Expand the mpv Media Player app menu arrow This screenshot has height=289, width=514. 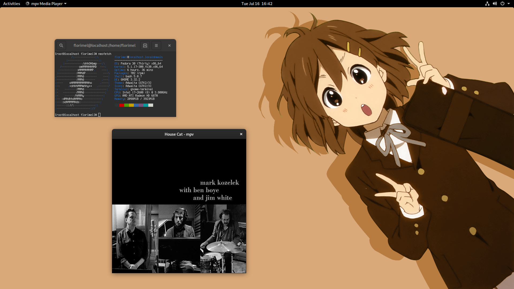coord(65,4)
